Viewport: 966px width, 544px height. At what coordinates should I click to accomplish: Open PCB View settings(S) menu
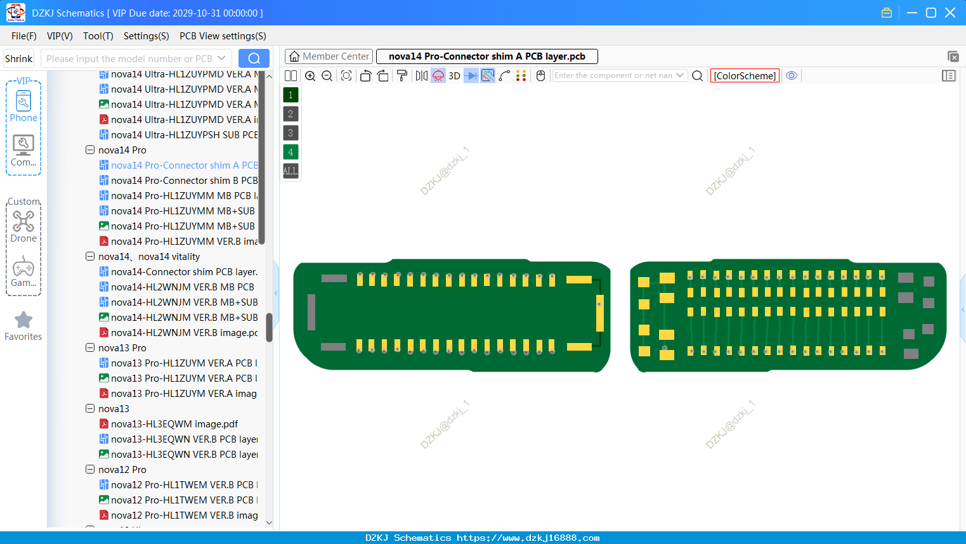coord(223,36)
